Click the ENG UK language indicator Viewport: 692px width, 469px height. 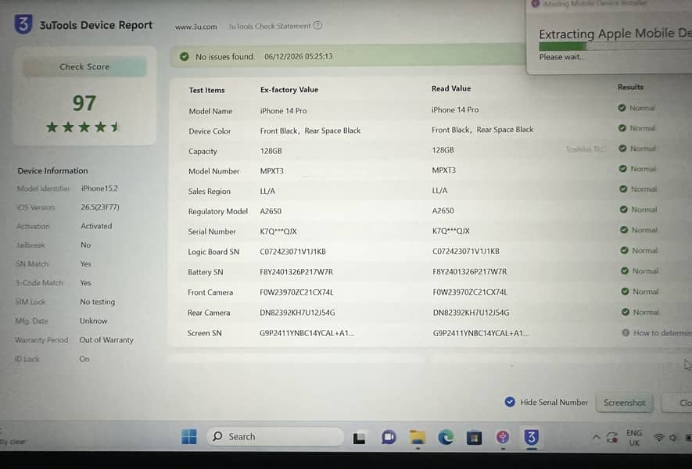[x=633, y=438]
